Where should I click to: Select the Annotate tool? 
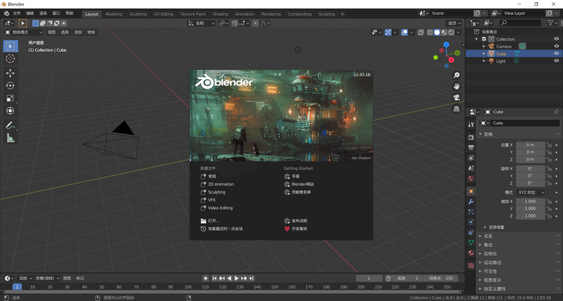tap(10, 124)
